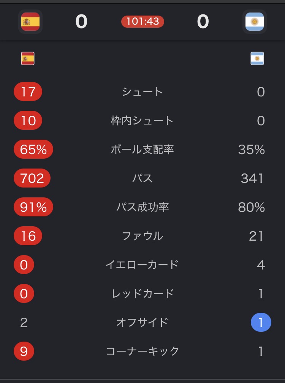
Task: Select the small Spain flag above stats
Action: click(28, 58)
